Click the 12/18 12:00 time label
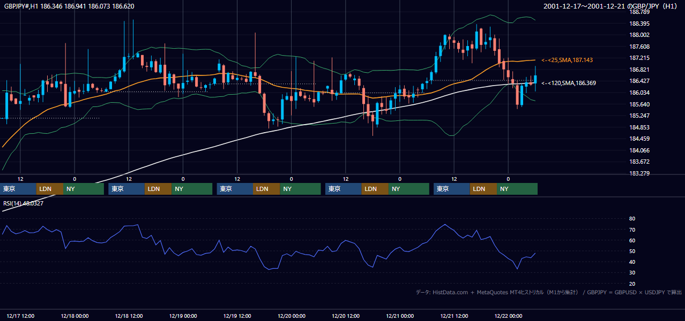The image size is (685, 321). 129,316
